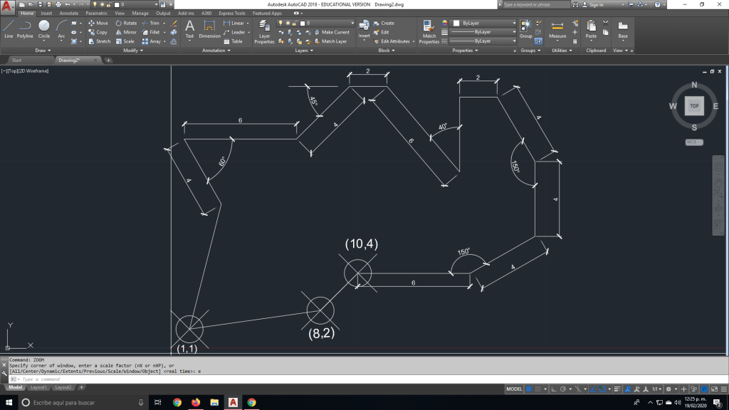
Task: Open the Layout1 tab
Action: pyautogui.click(x=38, y=387)
